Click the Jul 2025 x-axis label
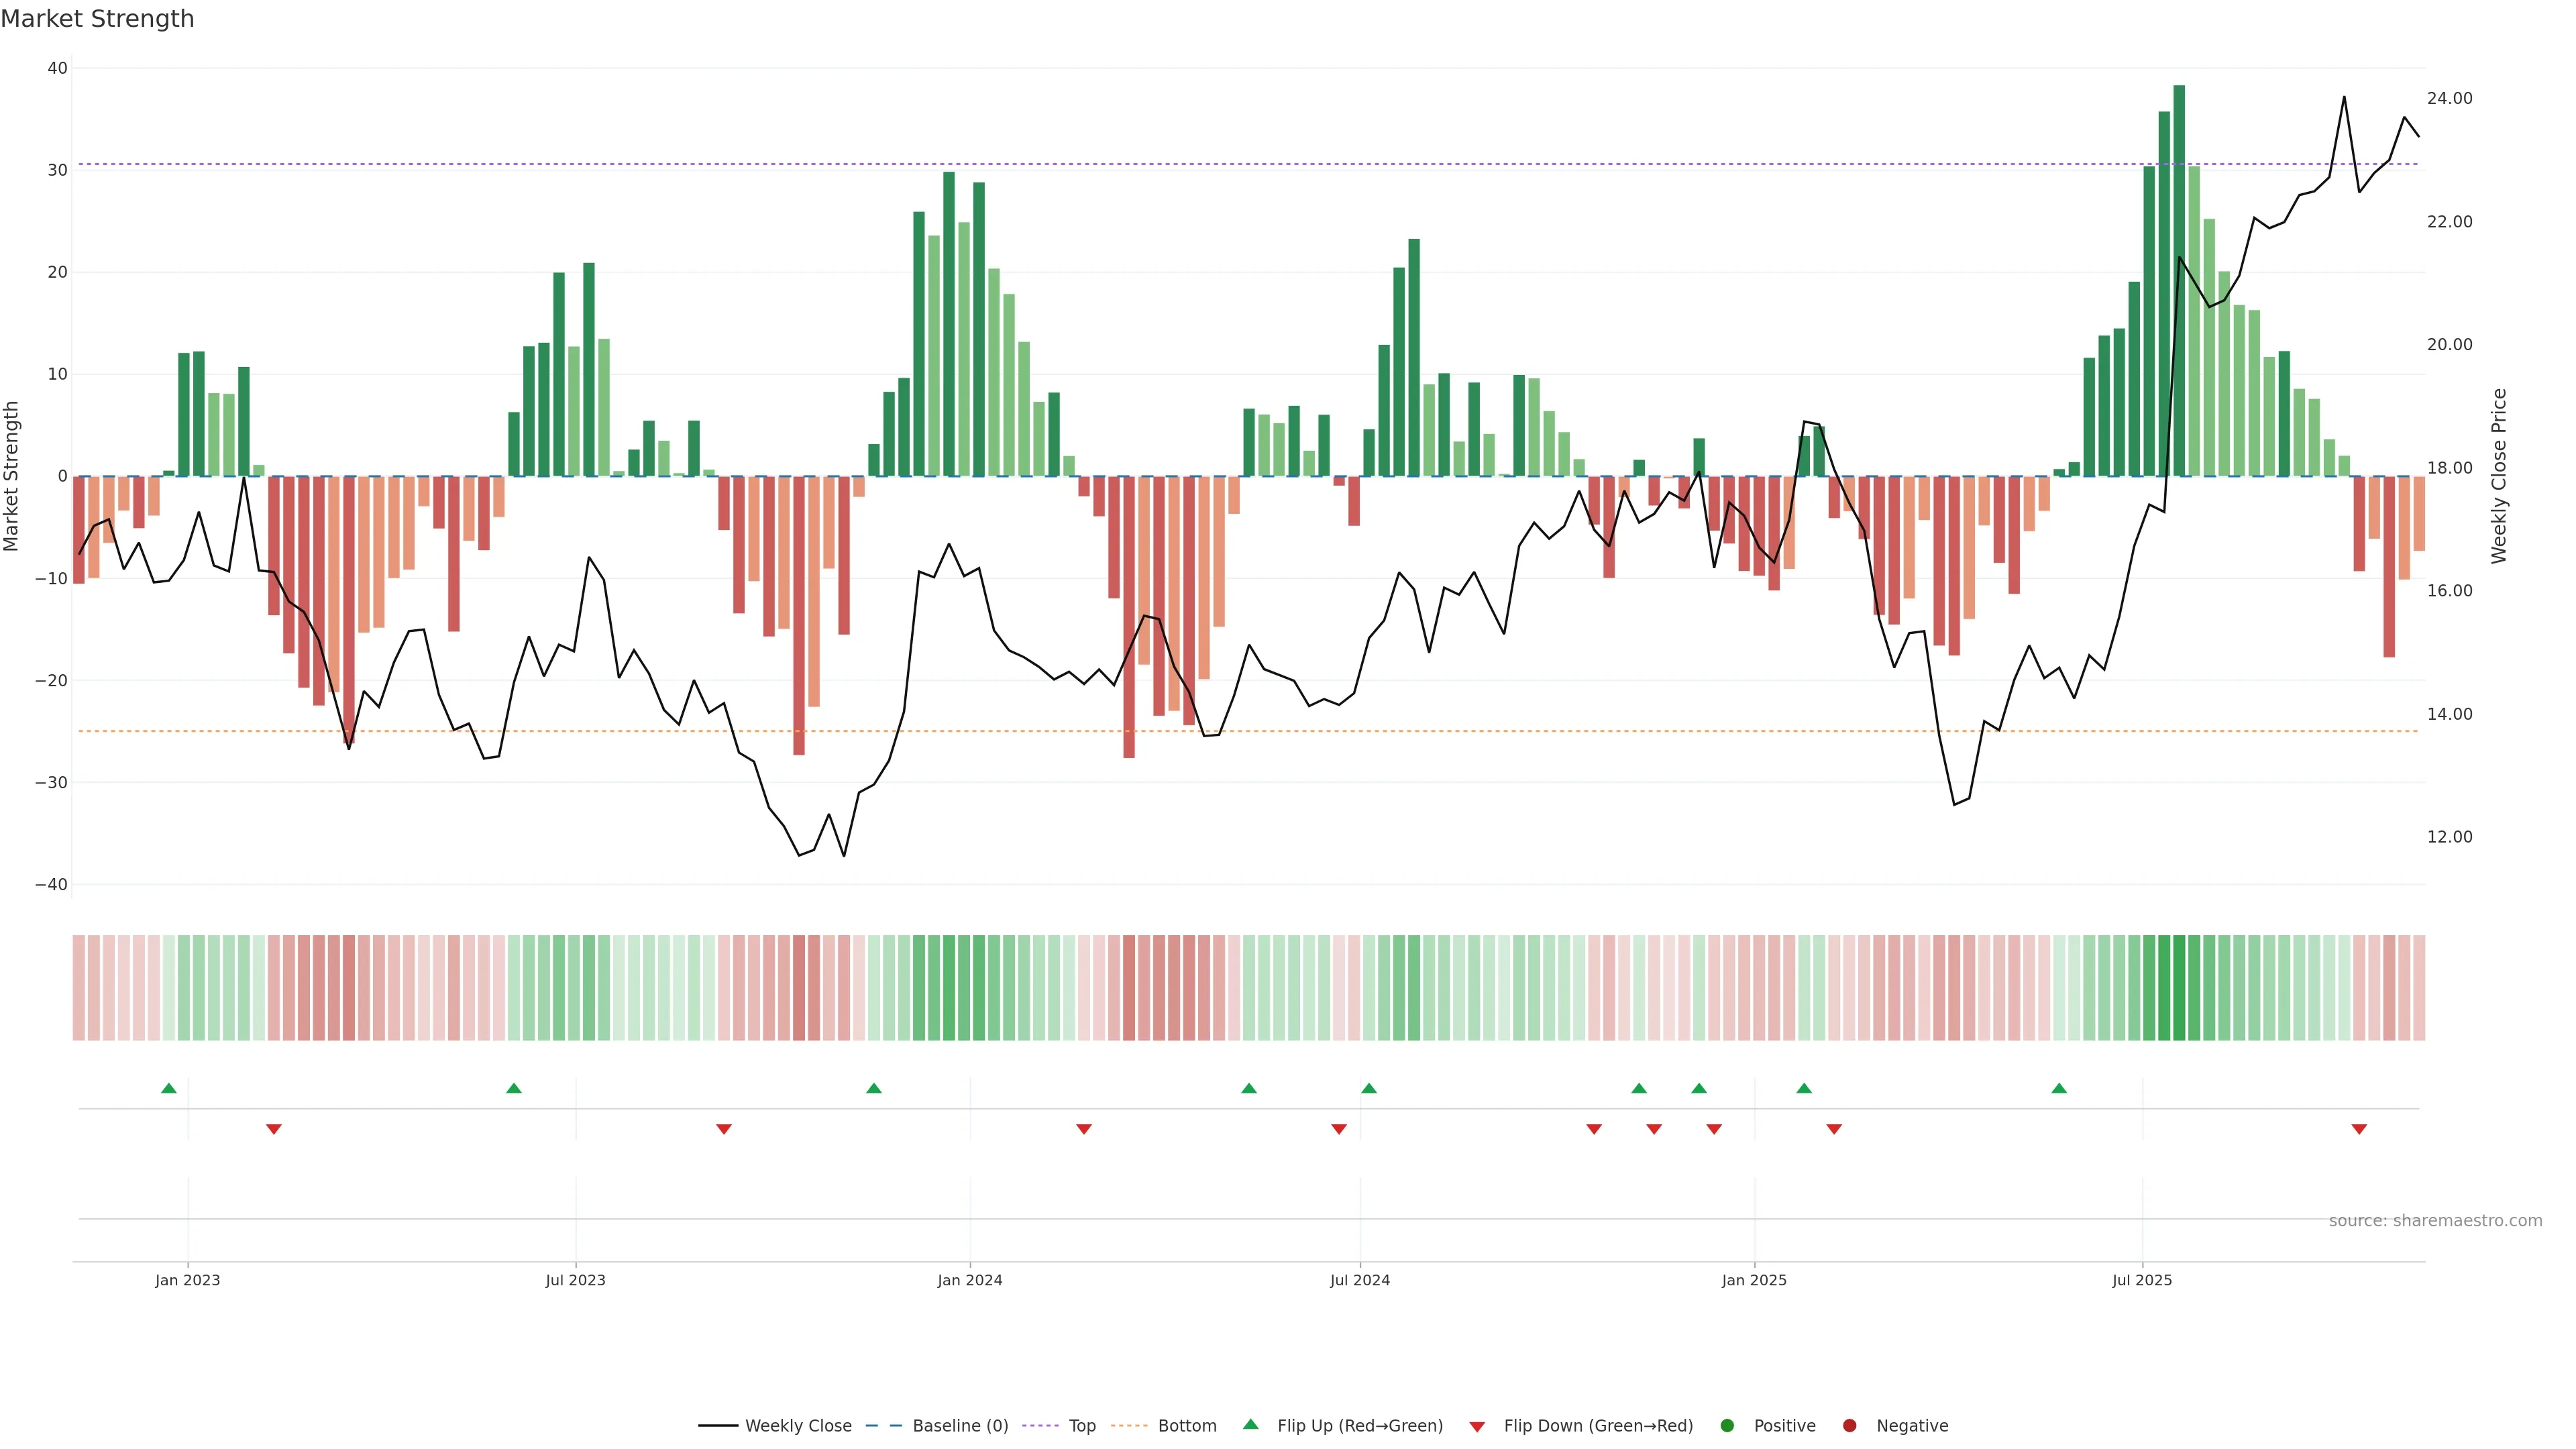This screenshot has height=1449, width=2576. 2141,1280
